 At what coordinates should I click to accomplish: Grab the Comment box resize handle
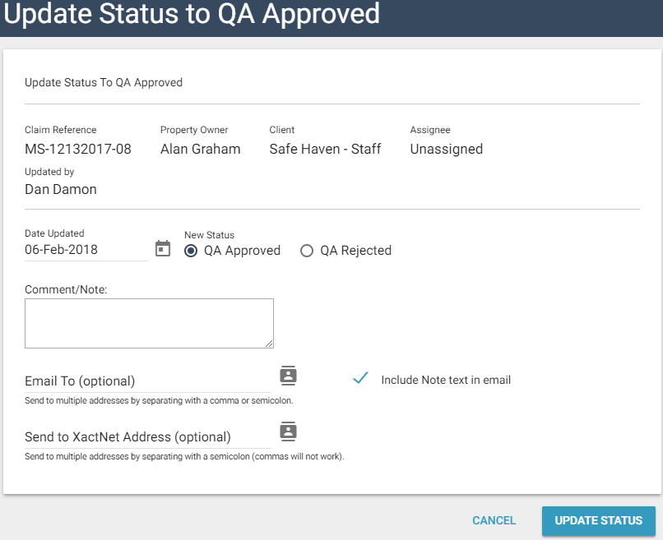[268, 343]
